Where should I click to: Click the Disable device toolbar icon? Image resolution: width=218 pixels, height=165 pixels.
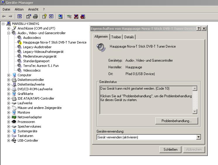83,17
